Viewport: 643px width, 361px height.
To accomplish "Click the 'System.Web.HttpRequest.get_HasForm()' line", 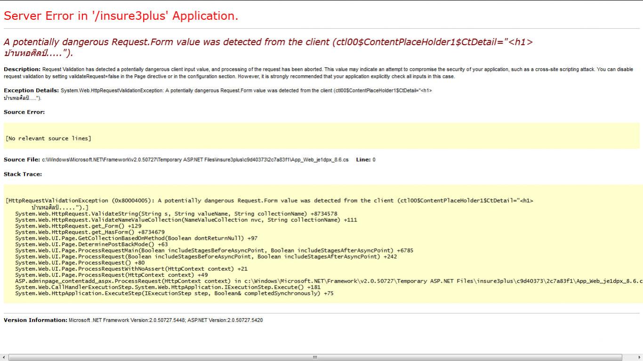I will click(90, 232).
